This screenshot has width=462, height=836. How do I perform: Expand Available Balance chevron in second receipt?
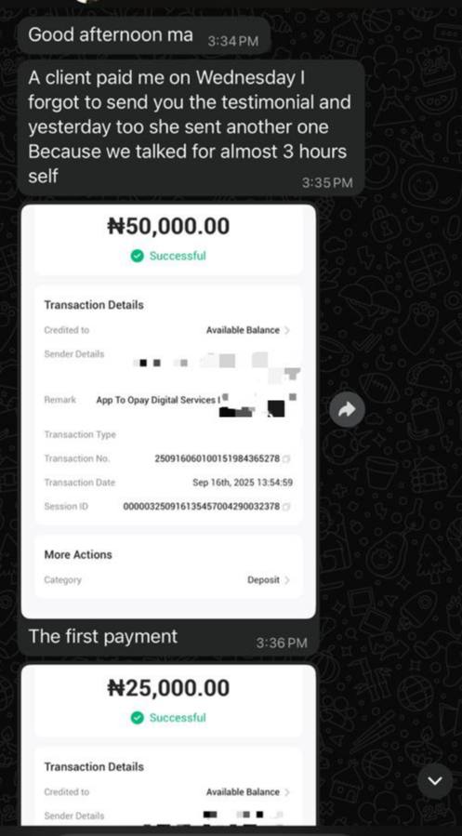click(x=287, y=792)
